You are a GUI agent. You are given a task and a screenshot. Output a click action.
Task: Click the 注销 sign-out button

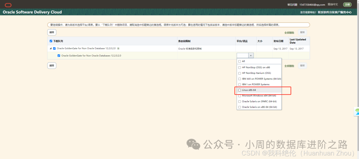tap(347, 5)
